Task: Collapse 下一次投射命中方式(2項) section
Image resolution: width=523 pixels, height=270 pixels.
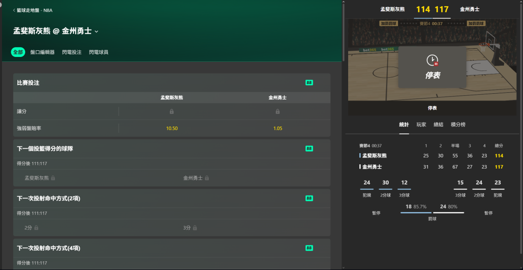Action: pyautogui.click(x=172, y=198)
